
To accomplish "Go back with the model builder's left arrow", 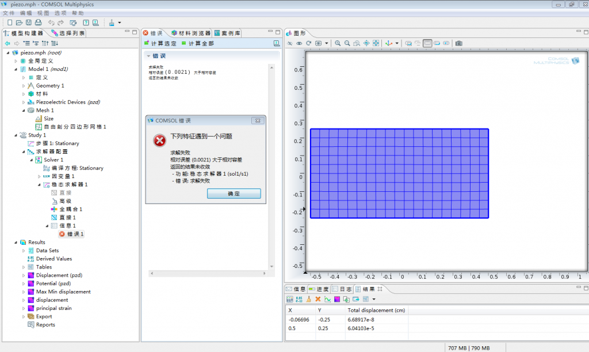I will click(x=7, y=43).
